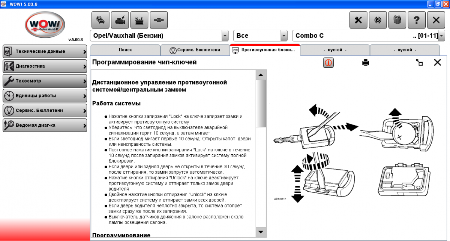Click the connector plug toolbar icon

[x=159, y=20]
